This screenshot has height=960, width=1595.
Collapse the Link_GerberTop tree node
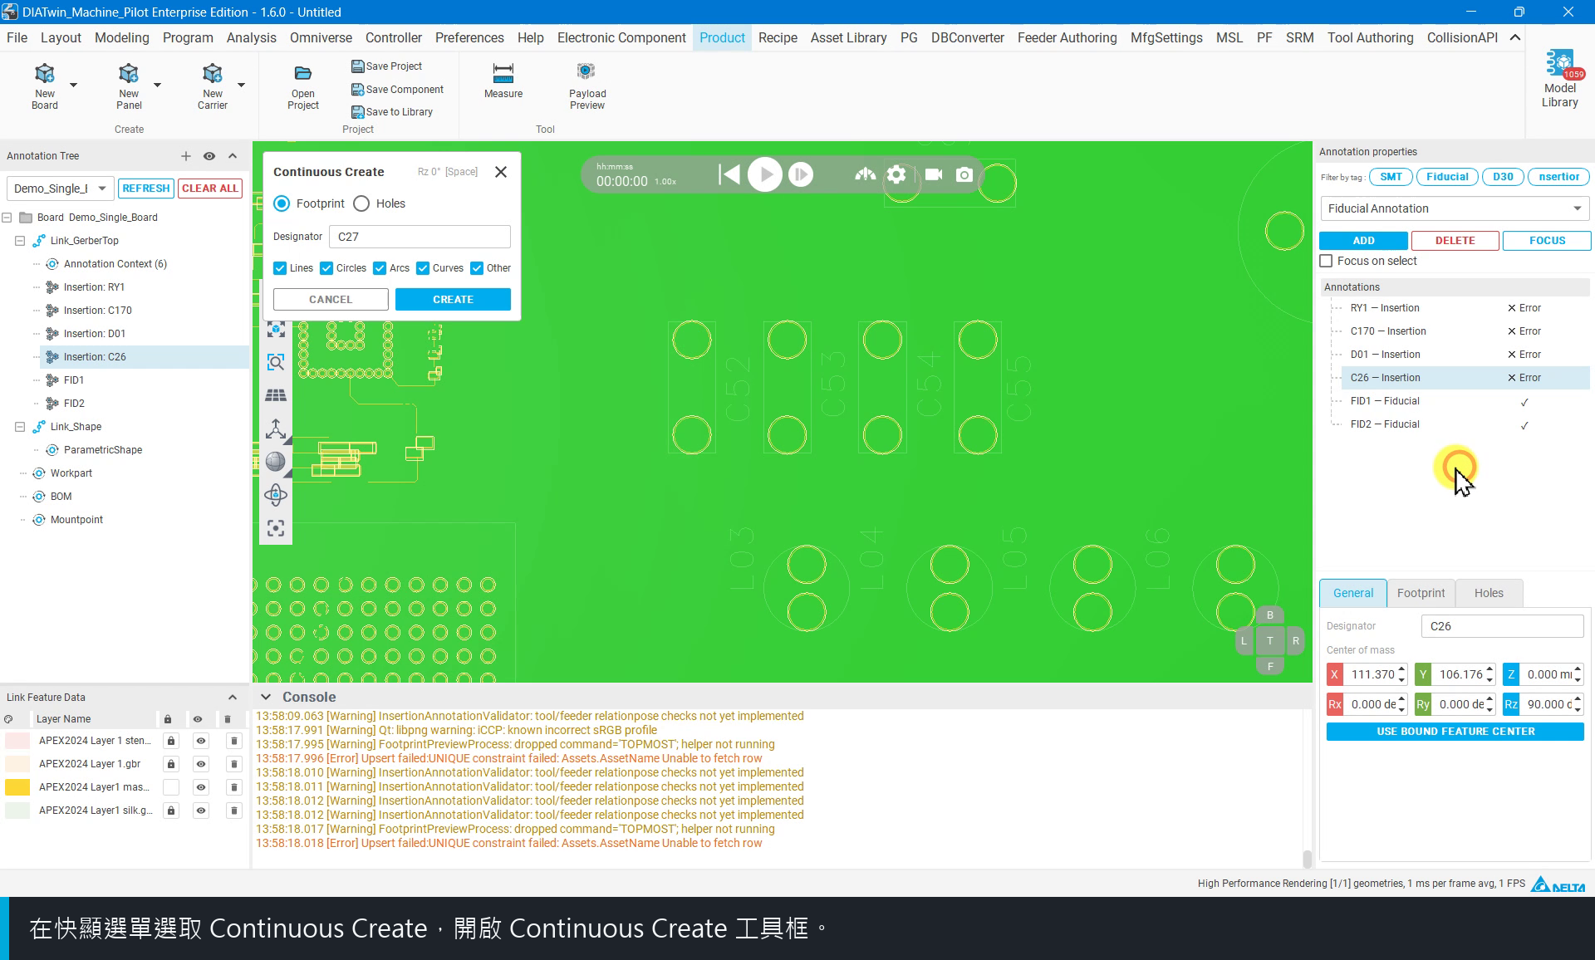pos(20,241)
